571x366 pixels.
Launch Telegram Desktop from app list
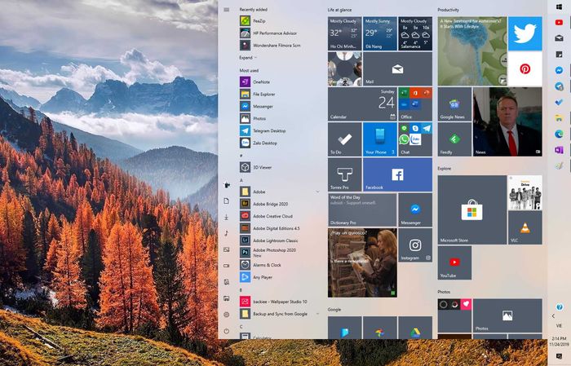(x=279, y=130)
